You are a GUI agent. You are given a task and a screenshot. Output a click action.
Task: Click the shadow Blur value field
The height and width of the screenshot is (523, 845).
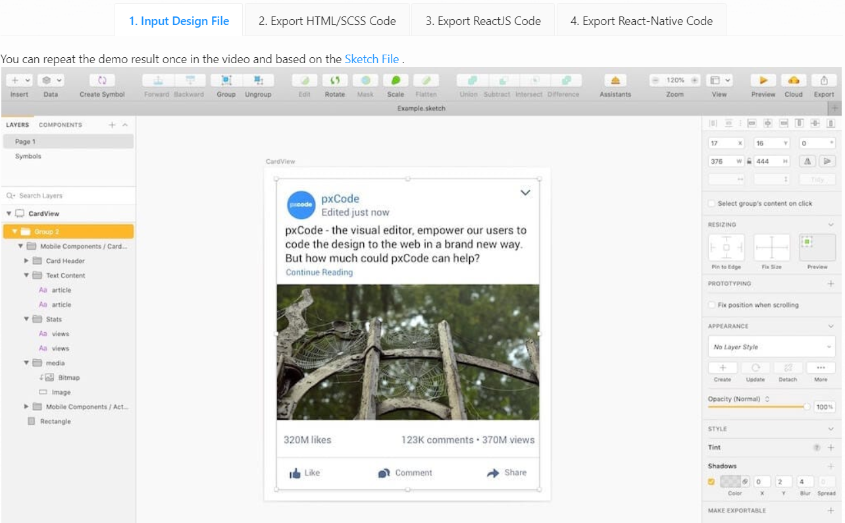[x=806, y=482]
